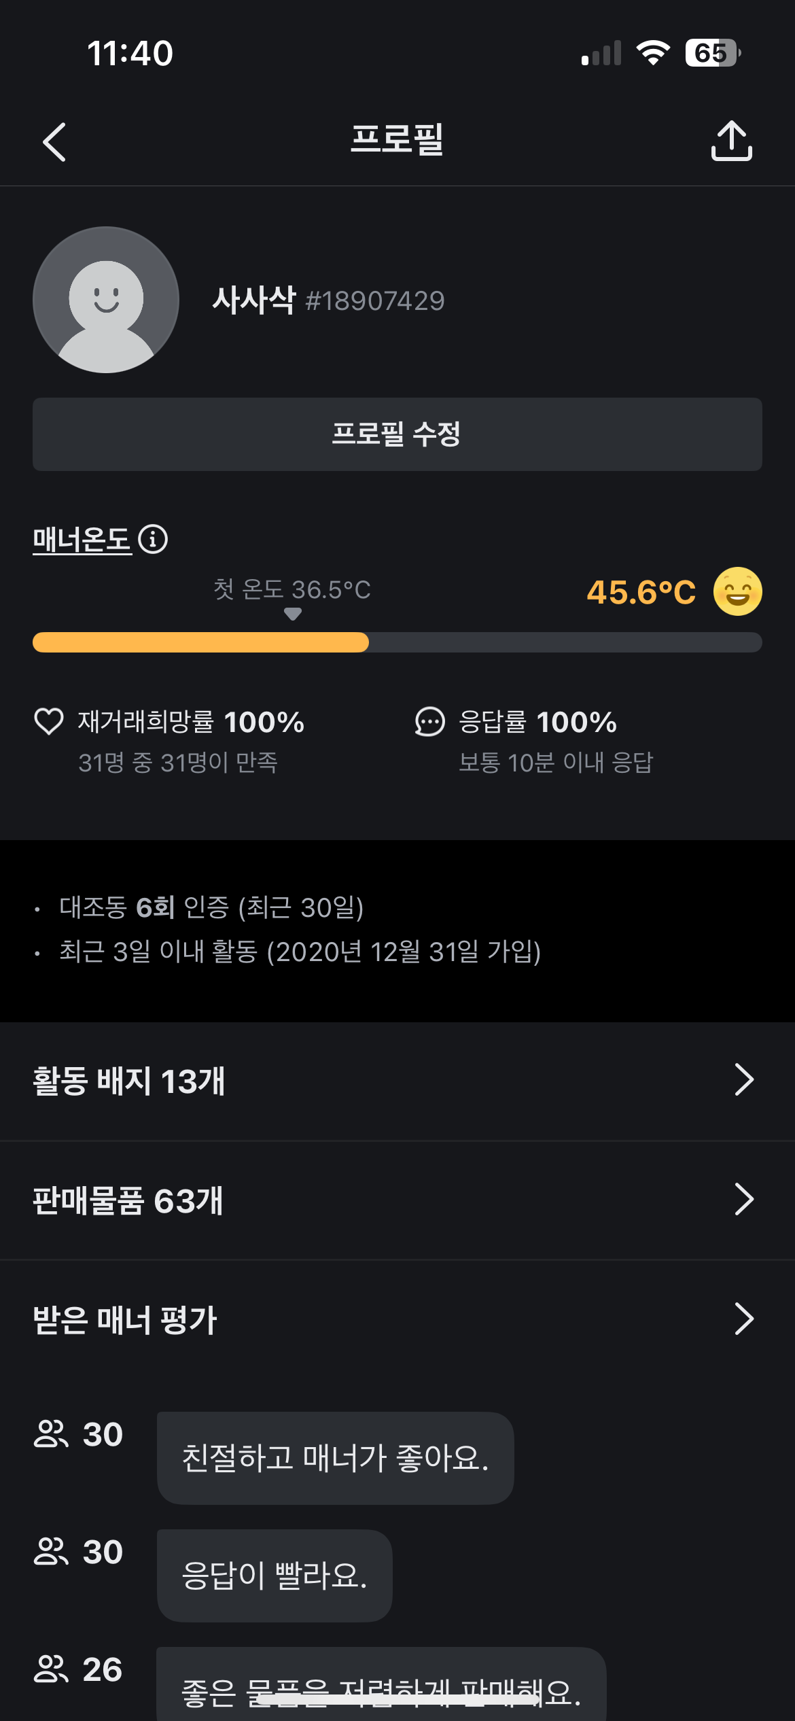This screenshot has width=795, height=1721.
Task: Expand the 판매물품 63개 chevron
Action: coord(744,1200)
